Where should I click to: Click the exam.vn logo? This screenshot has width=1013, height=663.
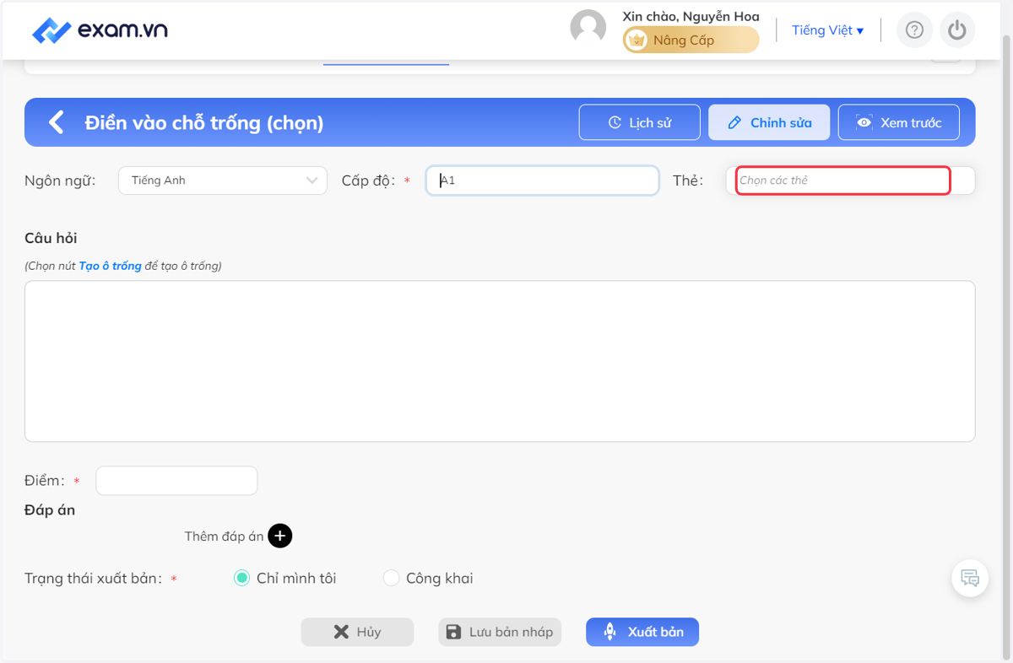100,30
